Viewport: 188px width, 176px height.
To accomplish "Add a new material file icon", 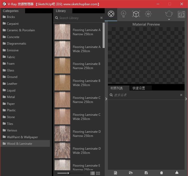I will point(115,173).
